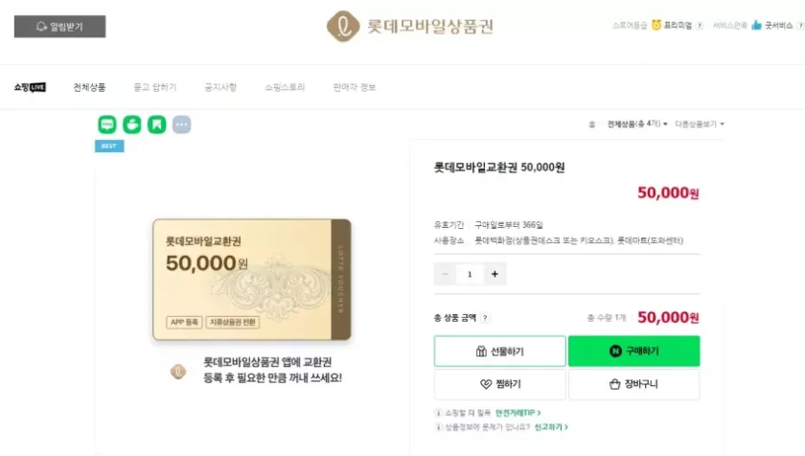Viewport: 805px width, 456px height.
Task: Click the service satisfaction help icon
Action: [x=798, y=26]
